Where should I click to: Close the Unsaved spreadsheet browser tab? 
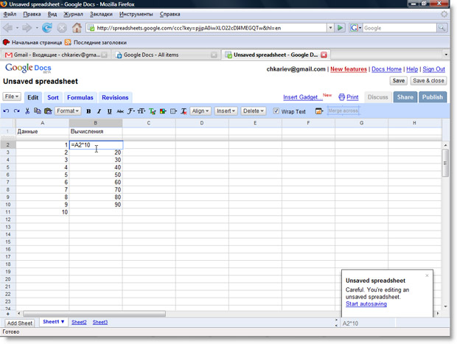pyautogui.click(x=324, y=55)
